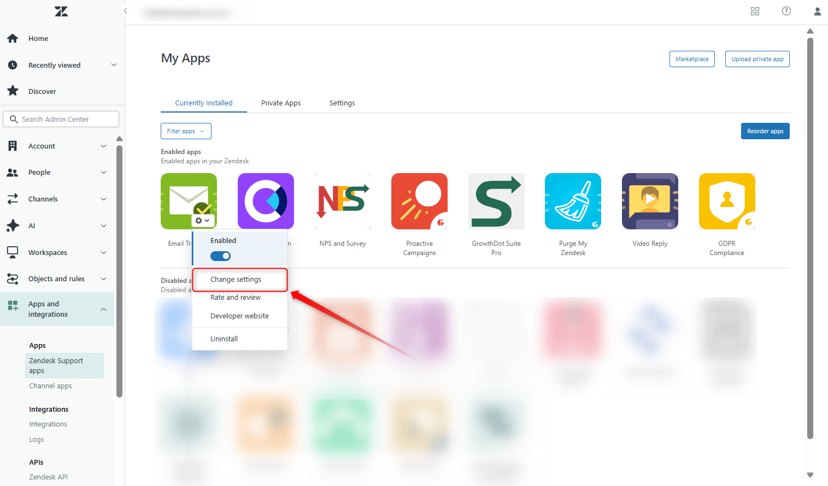Collapse the sidebar with arrow button
The width and height of the screenshot is (828, 486).
125,11
